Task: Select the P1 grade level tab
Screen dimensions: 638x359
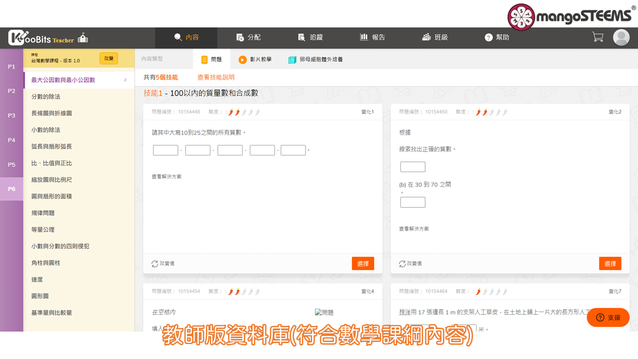Action: (x=11, y=66)
